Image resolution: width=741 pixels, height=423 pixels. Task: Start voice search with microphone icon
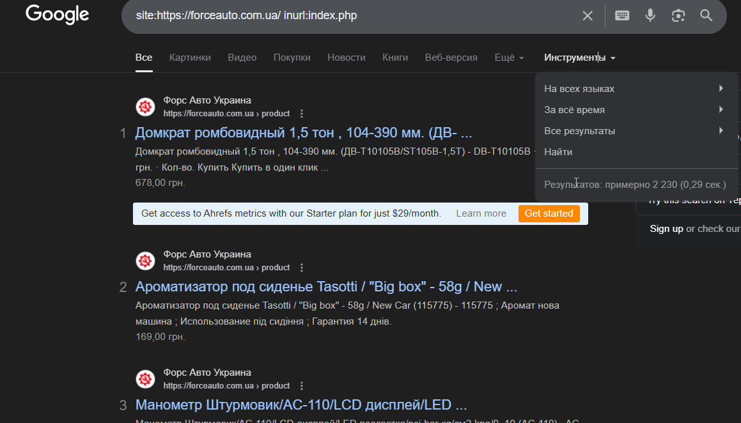pos(650,15)
